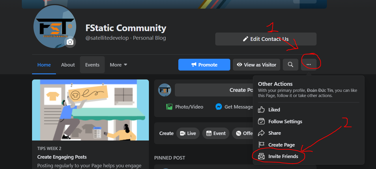Click the Other Actions heading text

click(x=275, y=84)
